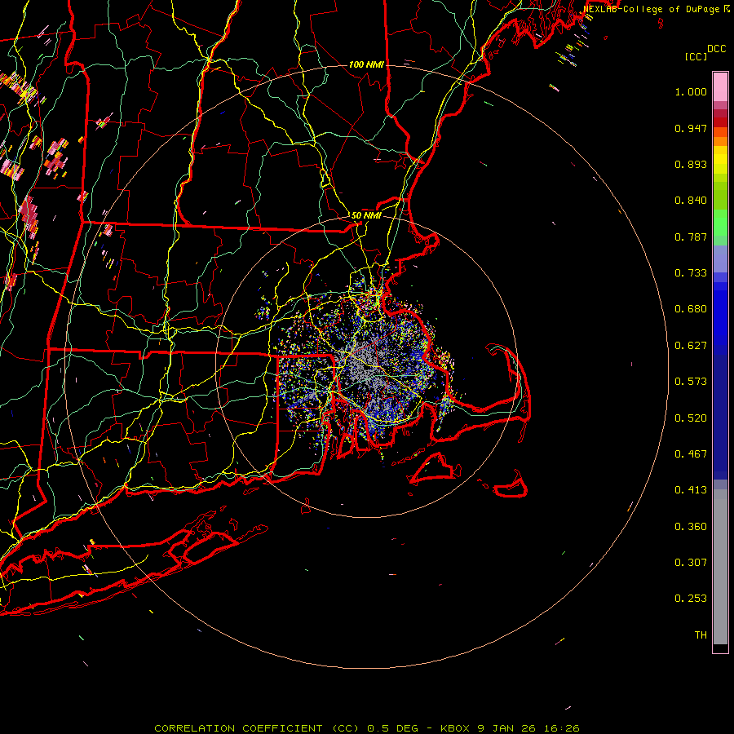Image resolution: width=734 pixels, height=734 pixels.
Task: Select the 0.787 color scale value
Action: pyautogui.click(x=691, y=237)
